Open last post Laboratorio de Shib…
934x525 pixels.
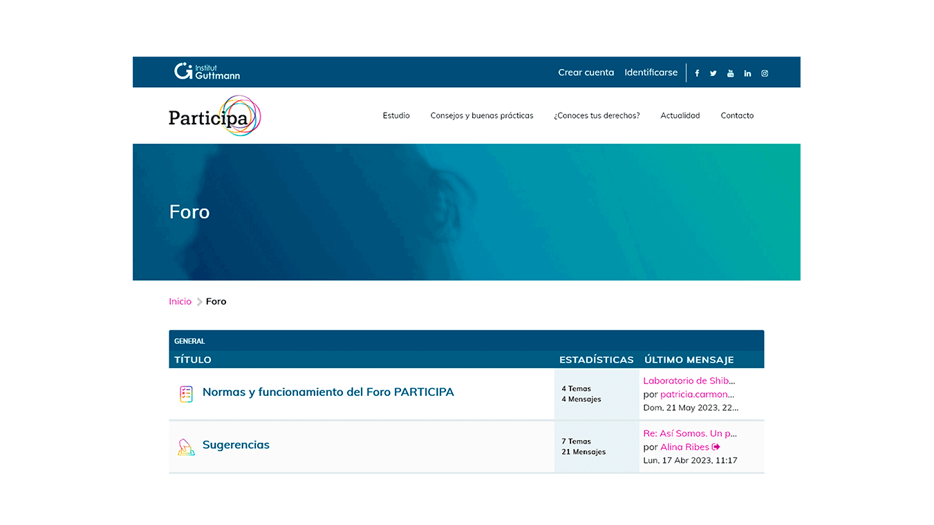tap(689, 381)
